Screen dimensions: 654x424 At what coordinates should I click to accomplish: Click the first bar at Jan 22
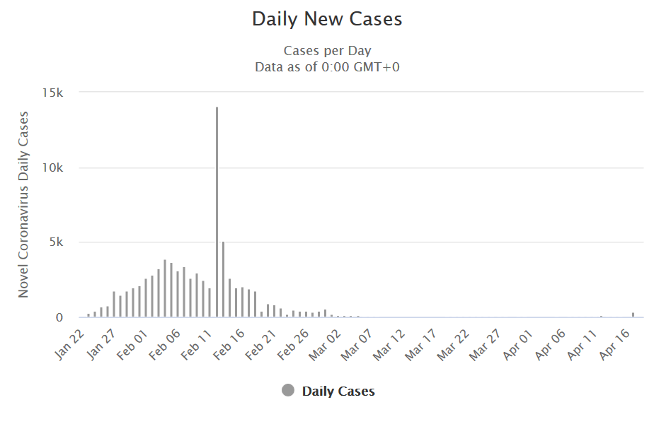tap(88, 315)
